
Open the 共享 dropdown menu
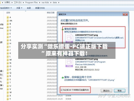(x=19, y=8)
